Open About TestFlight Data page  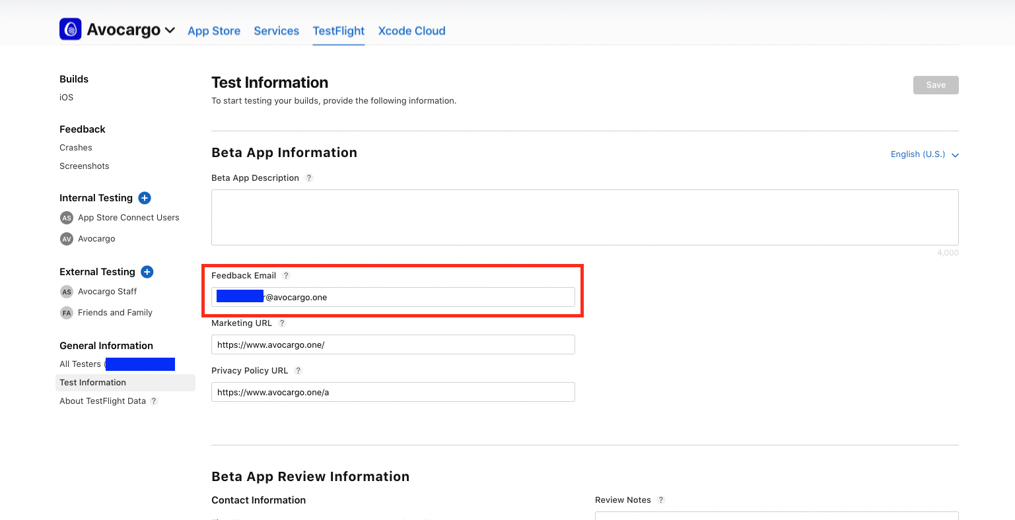102,401
